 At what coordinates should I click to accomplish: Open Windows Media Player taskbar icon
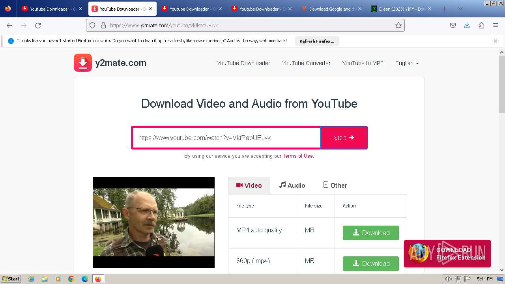pyautogui.click(x=58, y=279)
